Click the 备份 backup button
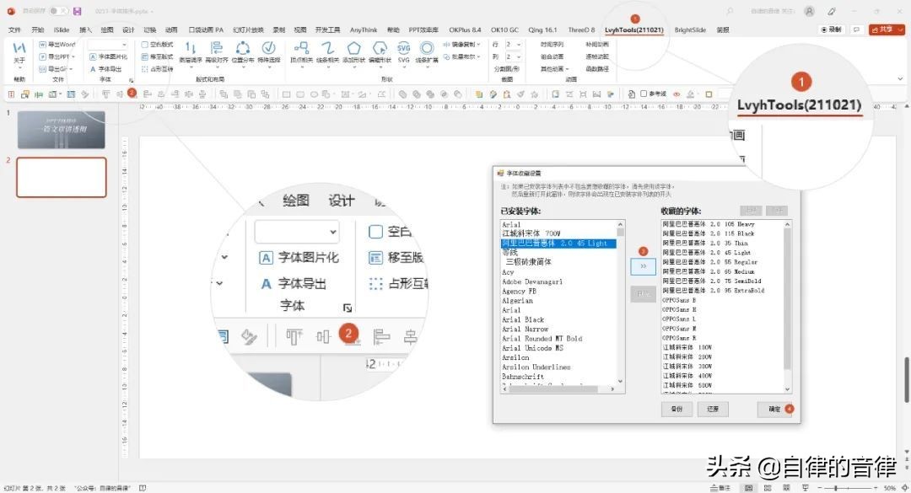The height and width of the screenshot is (493, 911). (x=676, y=409)
